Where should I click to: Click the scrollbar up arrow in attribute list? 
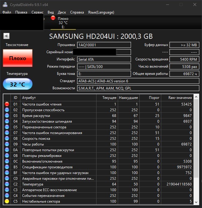click(x=196, y=97)
